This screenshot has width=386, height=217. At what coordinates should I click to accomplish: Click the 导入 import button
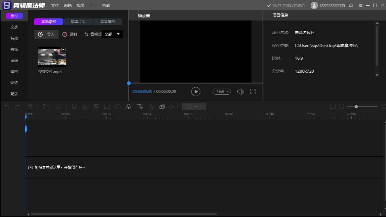[46, 34]
